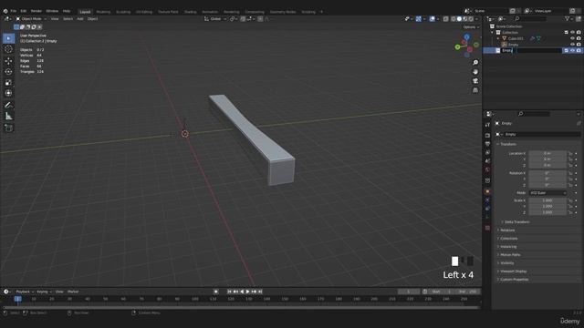
Task: Expand the Viewport Display panel
Action: coord(513,272)
